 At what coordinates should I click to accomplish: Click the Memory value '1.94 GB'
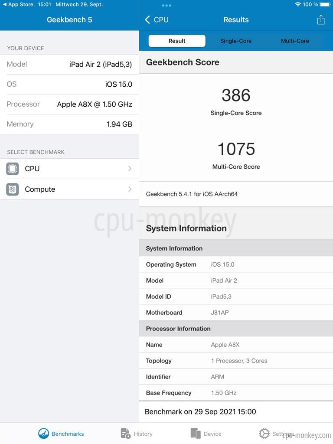[120, 124]
